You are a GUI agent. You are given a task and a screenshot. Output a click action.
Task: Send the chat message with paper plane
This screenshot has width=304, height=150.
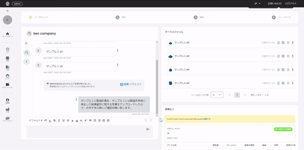(x=148, y=129)
